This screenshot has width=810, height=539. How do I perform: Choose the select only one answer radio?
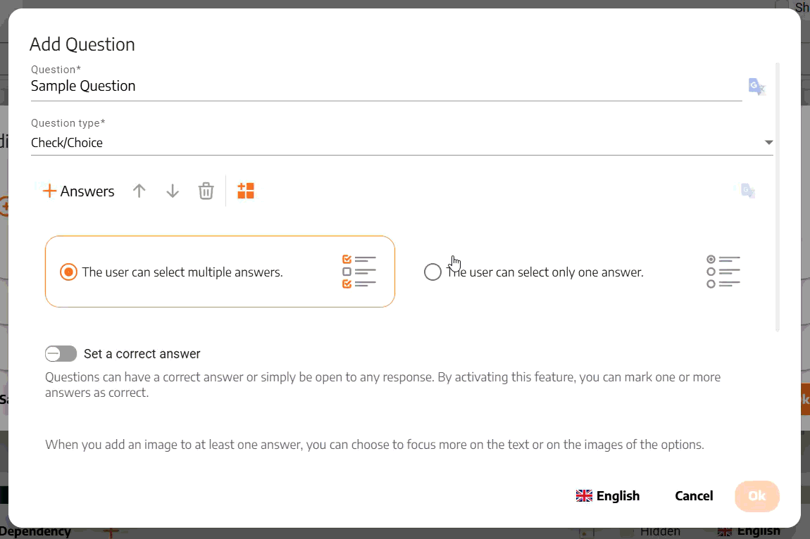(x=432, y=272)
